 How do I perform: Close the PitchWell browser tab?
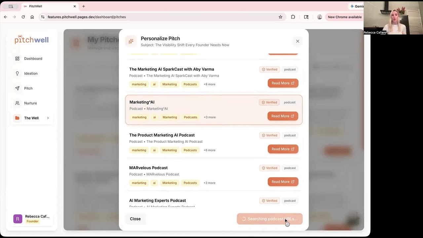click(75, 6)
